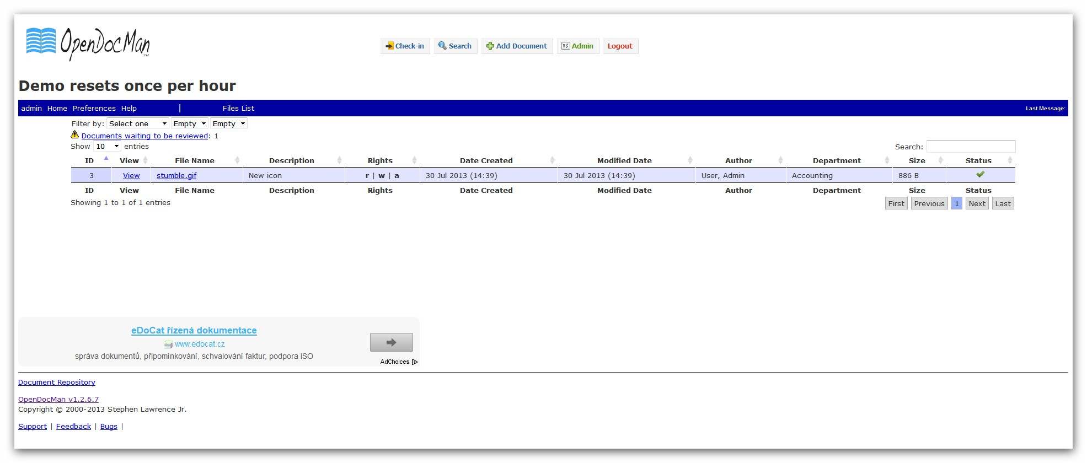Click admin in the blue navigation bar
This screenshot has height=463, width=1087.
[x=31, y=108]
